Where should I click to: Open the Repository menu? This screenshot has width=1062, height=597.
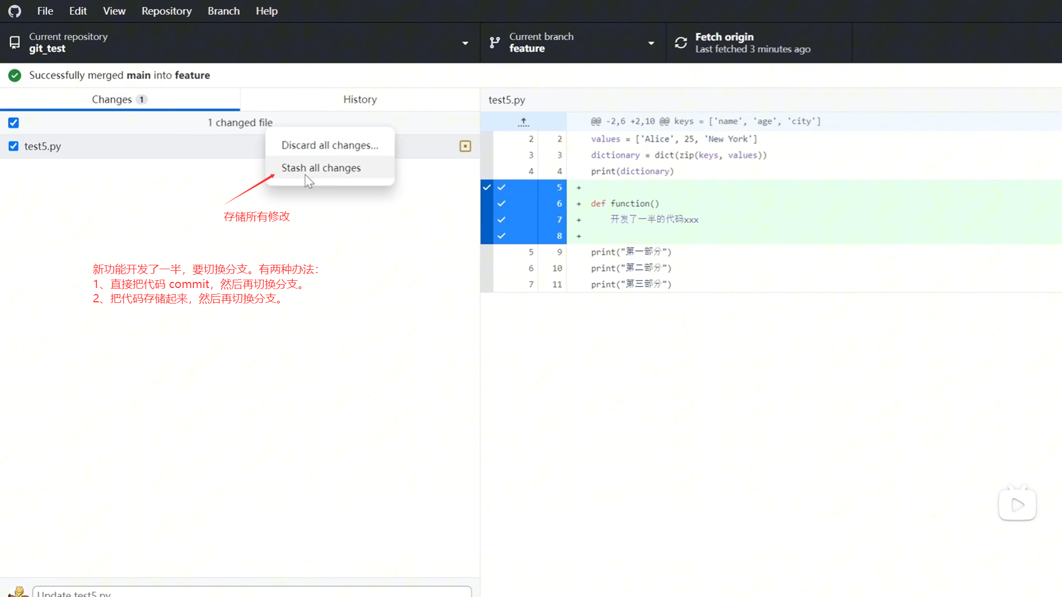point(166,11)
